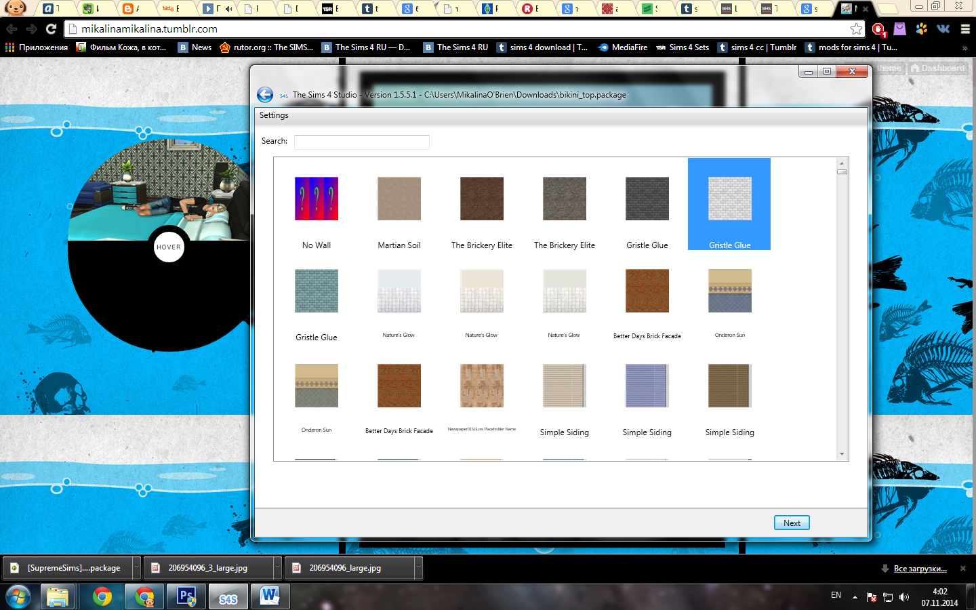Click the Next button
Screen dimensions: 976x610
(x=792, y=523)
